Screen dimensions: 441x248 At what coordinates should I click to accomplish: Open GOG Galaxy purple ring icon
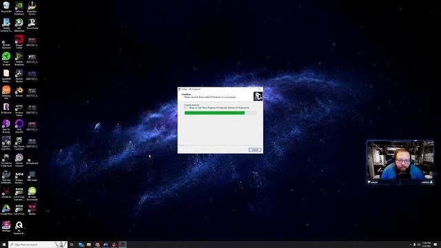[x=19, y=126]
